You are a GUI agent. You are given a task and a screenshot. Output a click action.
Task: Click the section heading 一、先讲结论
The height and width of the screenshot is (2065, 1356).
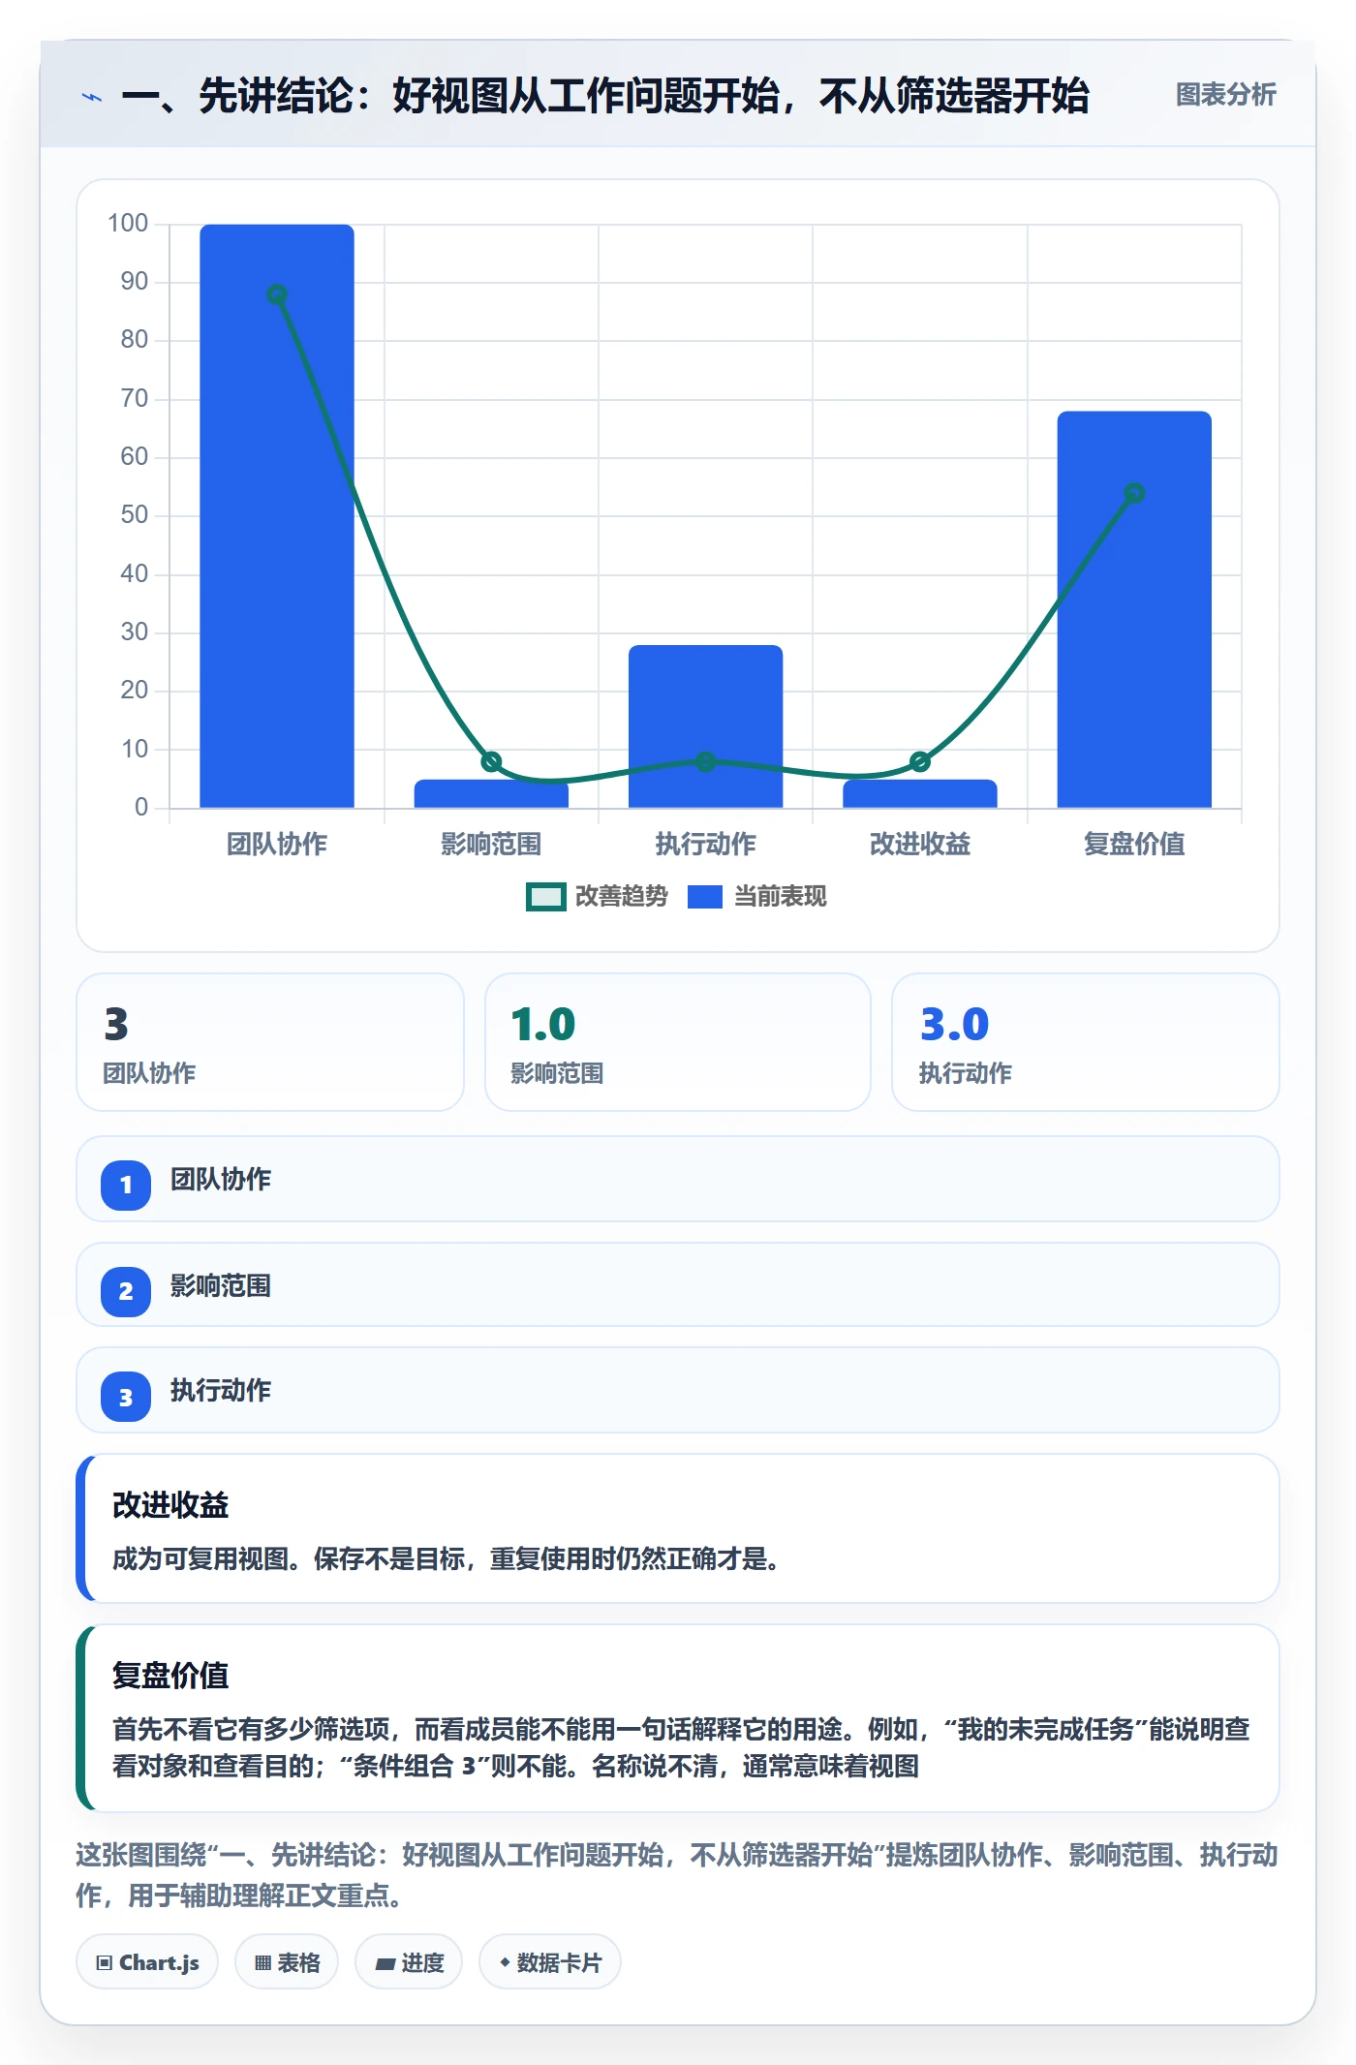pos(605,96)
